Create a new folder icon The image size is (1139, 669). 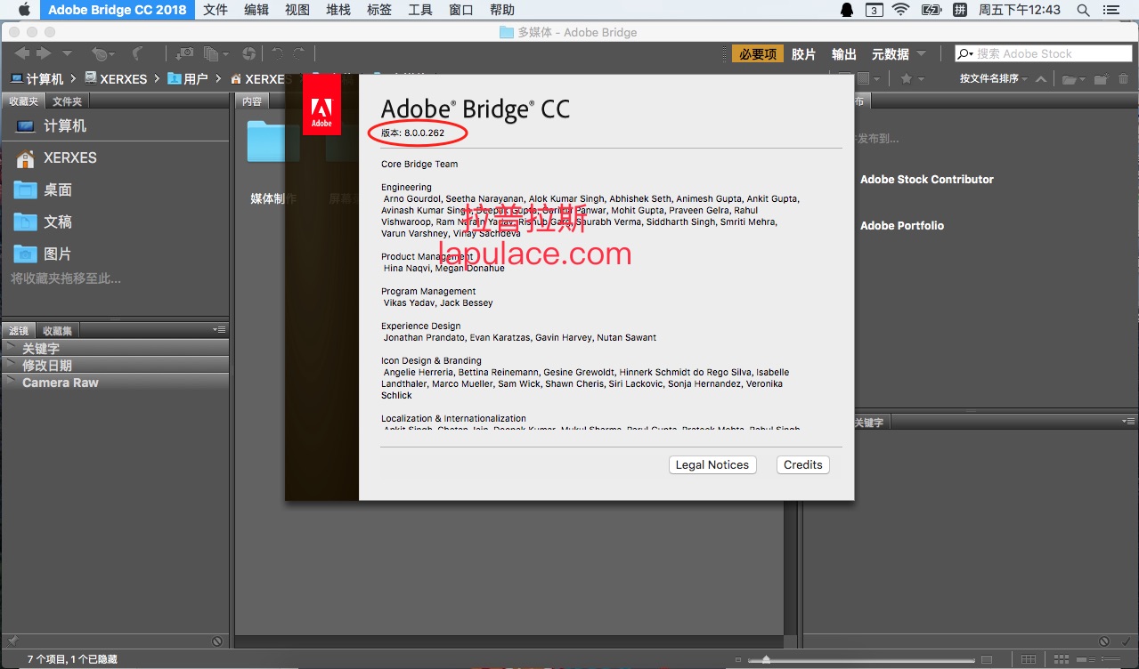tap(1102, 78)
